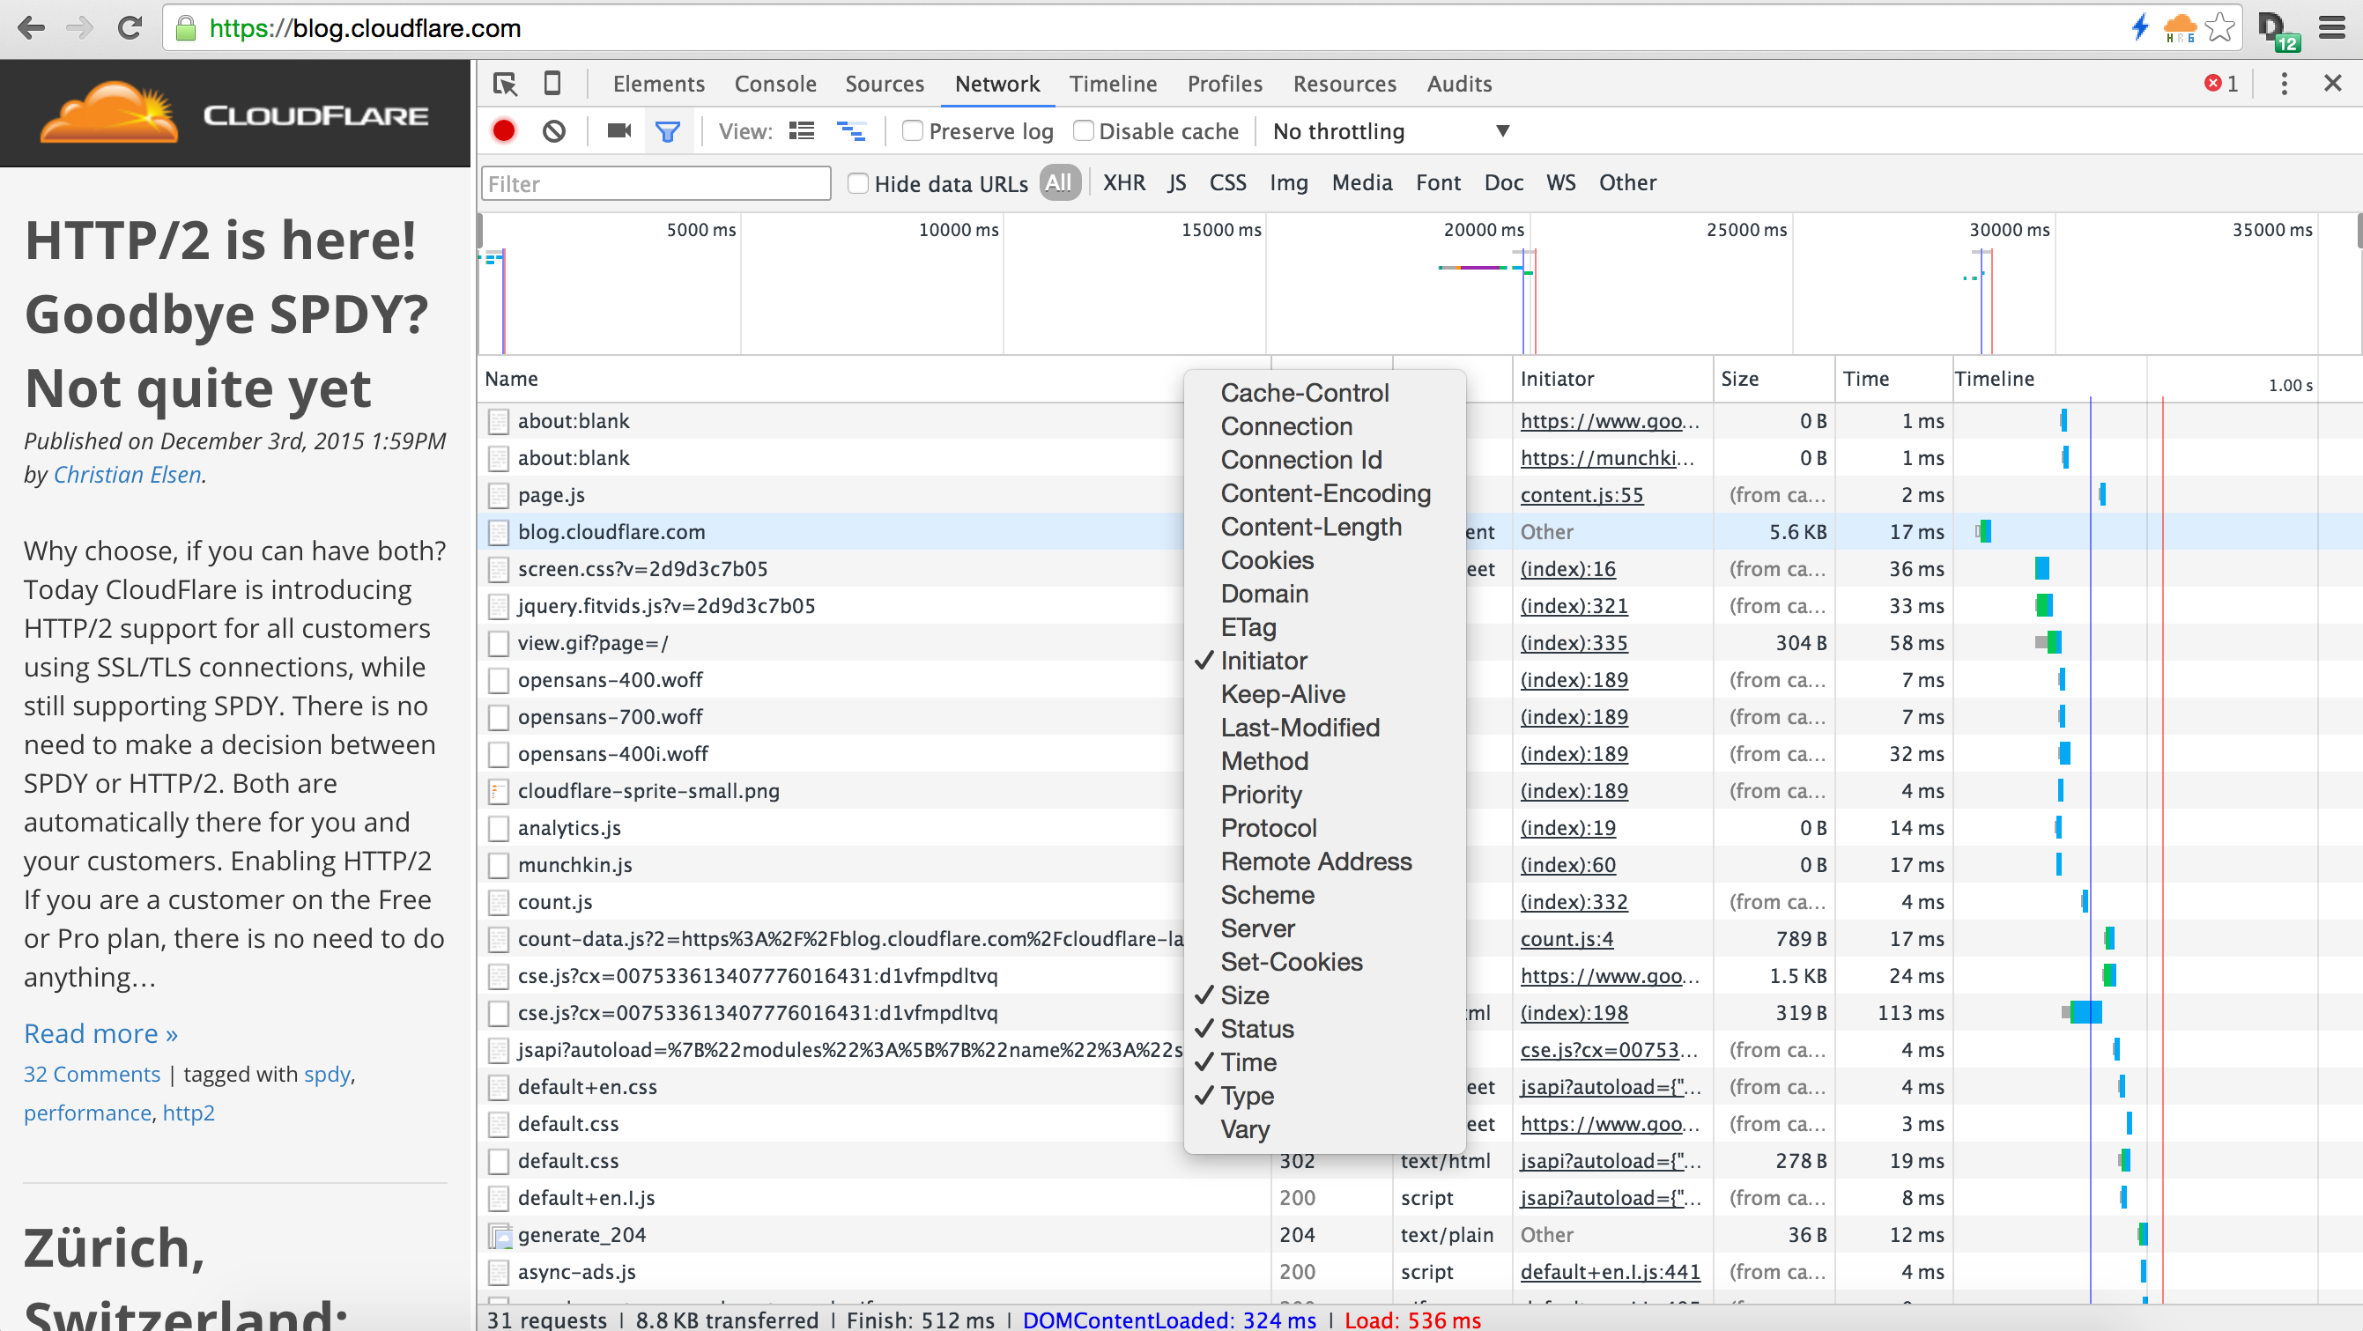This screenshot has width=2363, height=1331.
Task: Click the Camera/screenshot capture icon
Action: 619,131
